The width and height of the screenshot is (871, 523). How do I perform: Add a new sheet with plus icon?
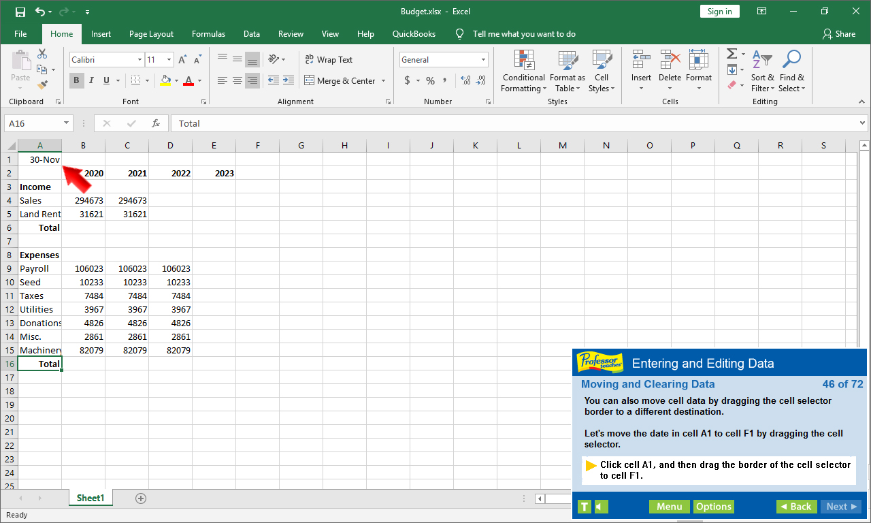pyautogui.click(x=141, y=498)
